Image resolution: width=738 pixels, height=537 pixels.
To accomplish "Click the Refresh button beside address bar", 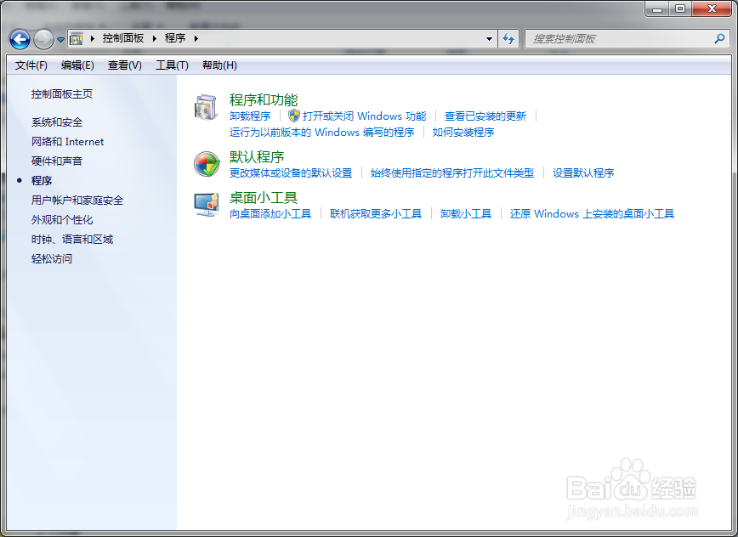I will [x=508, y=39].
